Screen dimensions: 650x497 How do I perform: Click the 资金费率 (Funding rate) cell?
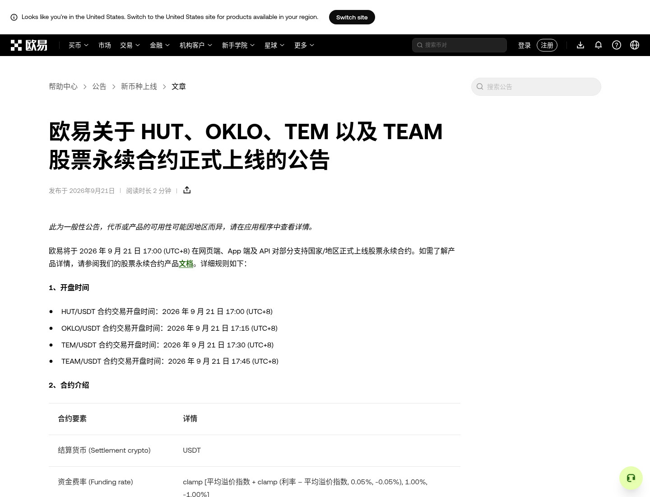tap(95, 482)
